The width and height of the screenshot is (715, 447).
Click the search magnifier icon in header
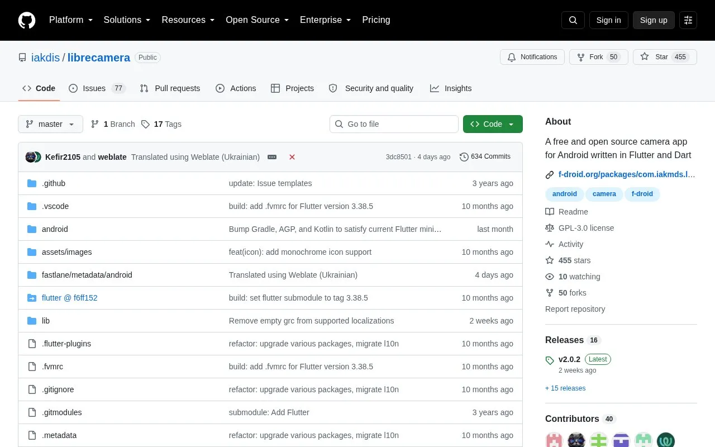[x=573, y=20]
